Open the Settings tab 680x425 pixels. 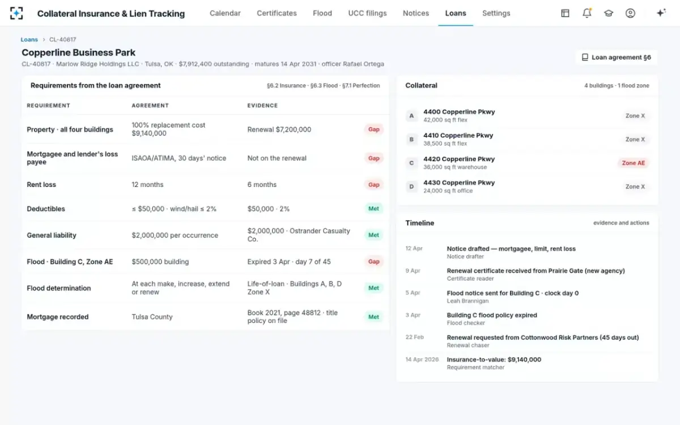click(496, 13)
